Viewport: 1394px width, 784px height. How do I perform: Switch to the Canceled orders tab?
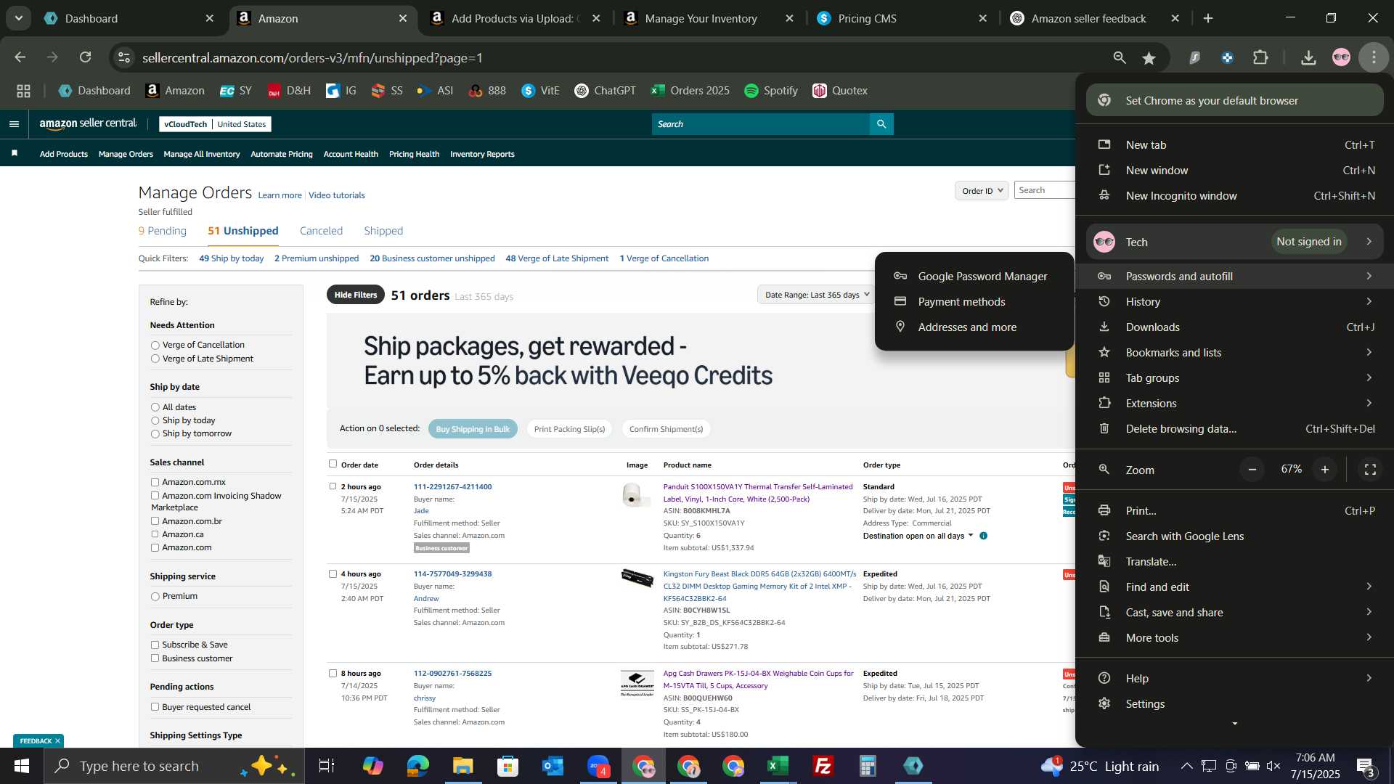click(321, 231)
